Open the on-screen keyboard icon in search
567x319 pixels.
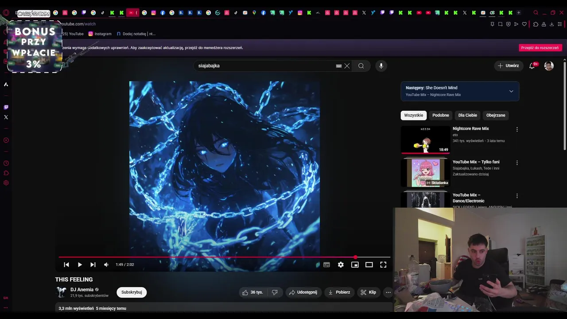click(x=339, y=66)
